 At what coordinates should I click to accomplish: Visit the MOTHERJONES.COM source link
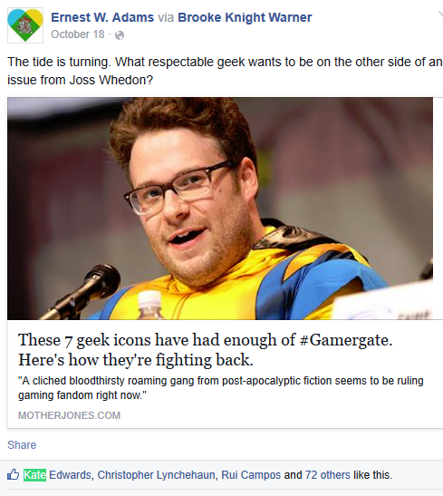coord(69,415)
